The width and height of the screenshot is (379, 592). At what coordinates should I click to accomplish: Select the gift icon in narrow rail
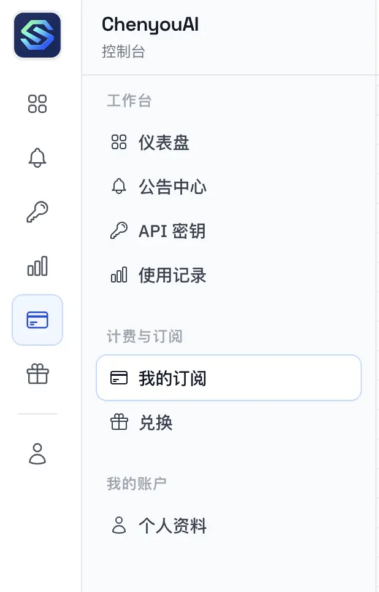click(x=37, y=374)
